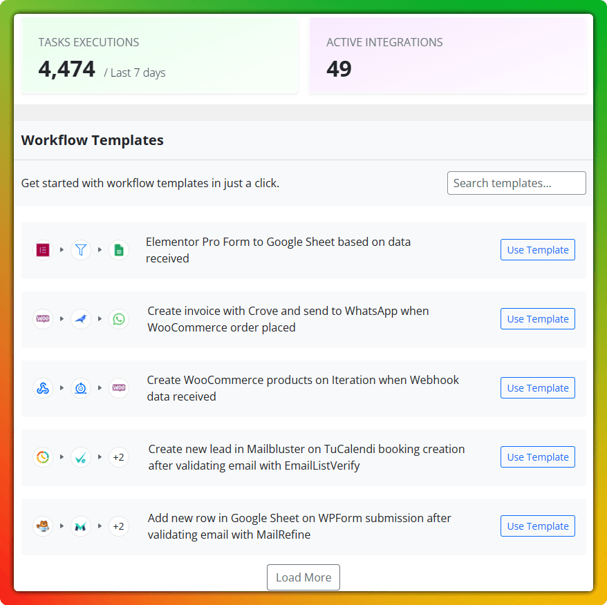Click the arrow between WooCommerce and Crove icons
Viewport: 607px width, 605px height.
click(x=62, y=319)
